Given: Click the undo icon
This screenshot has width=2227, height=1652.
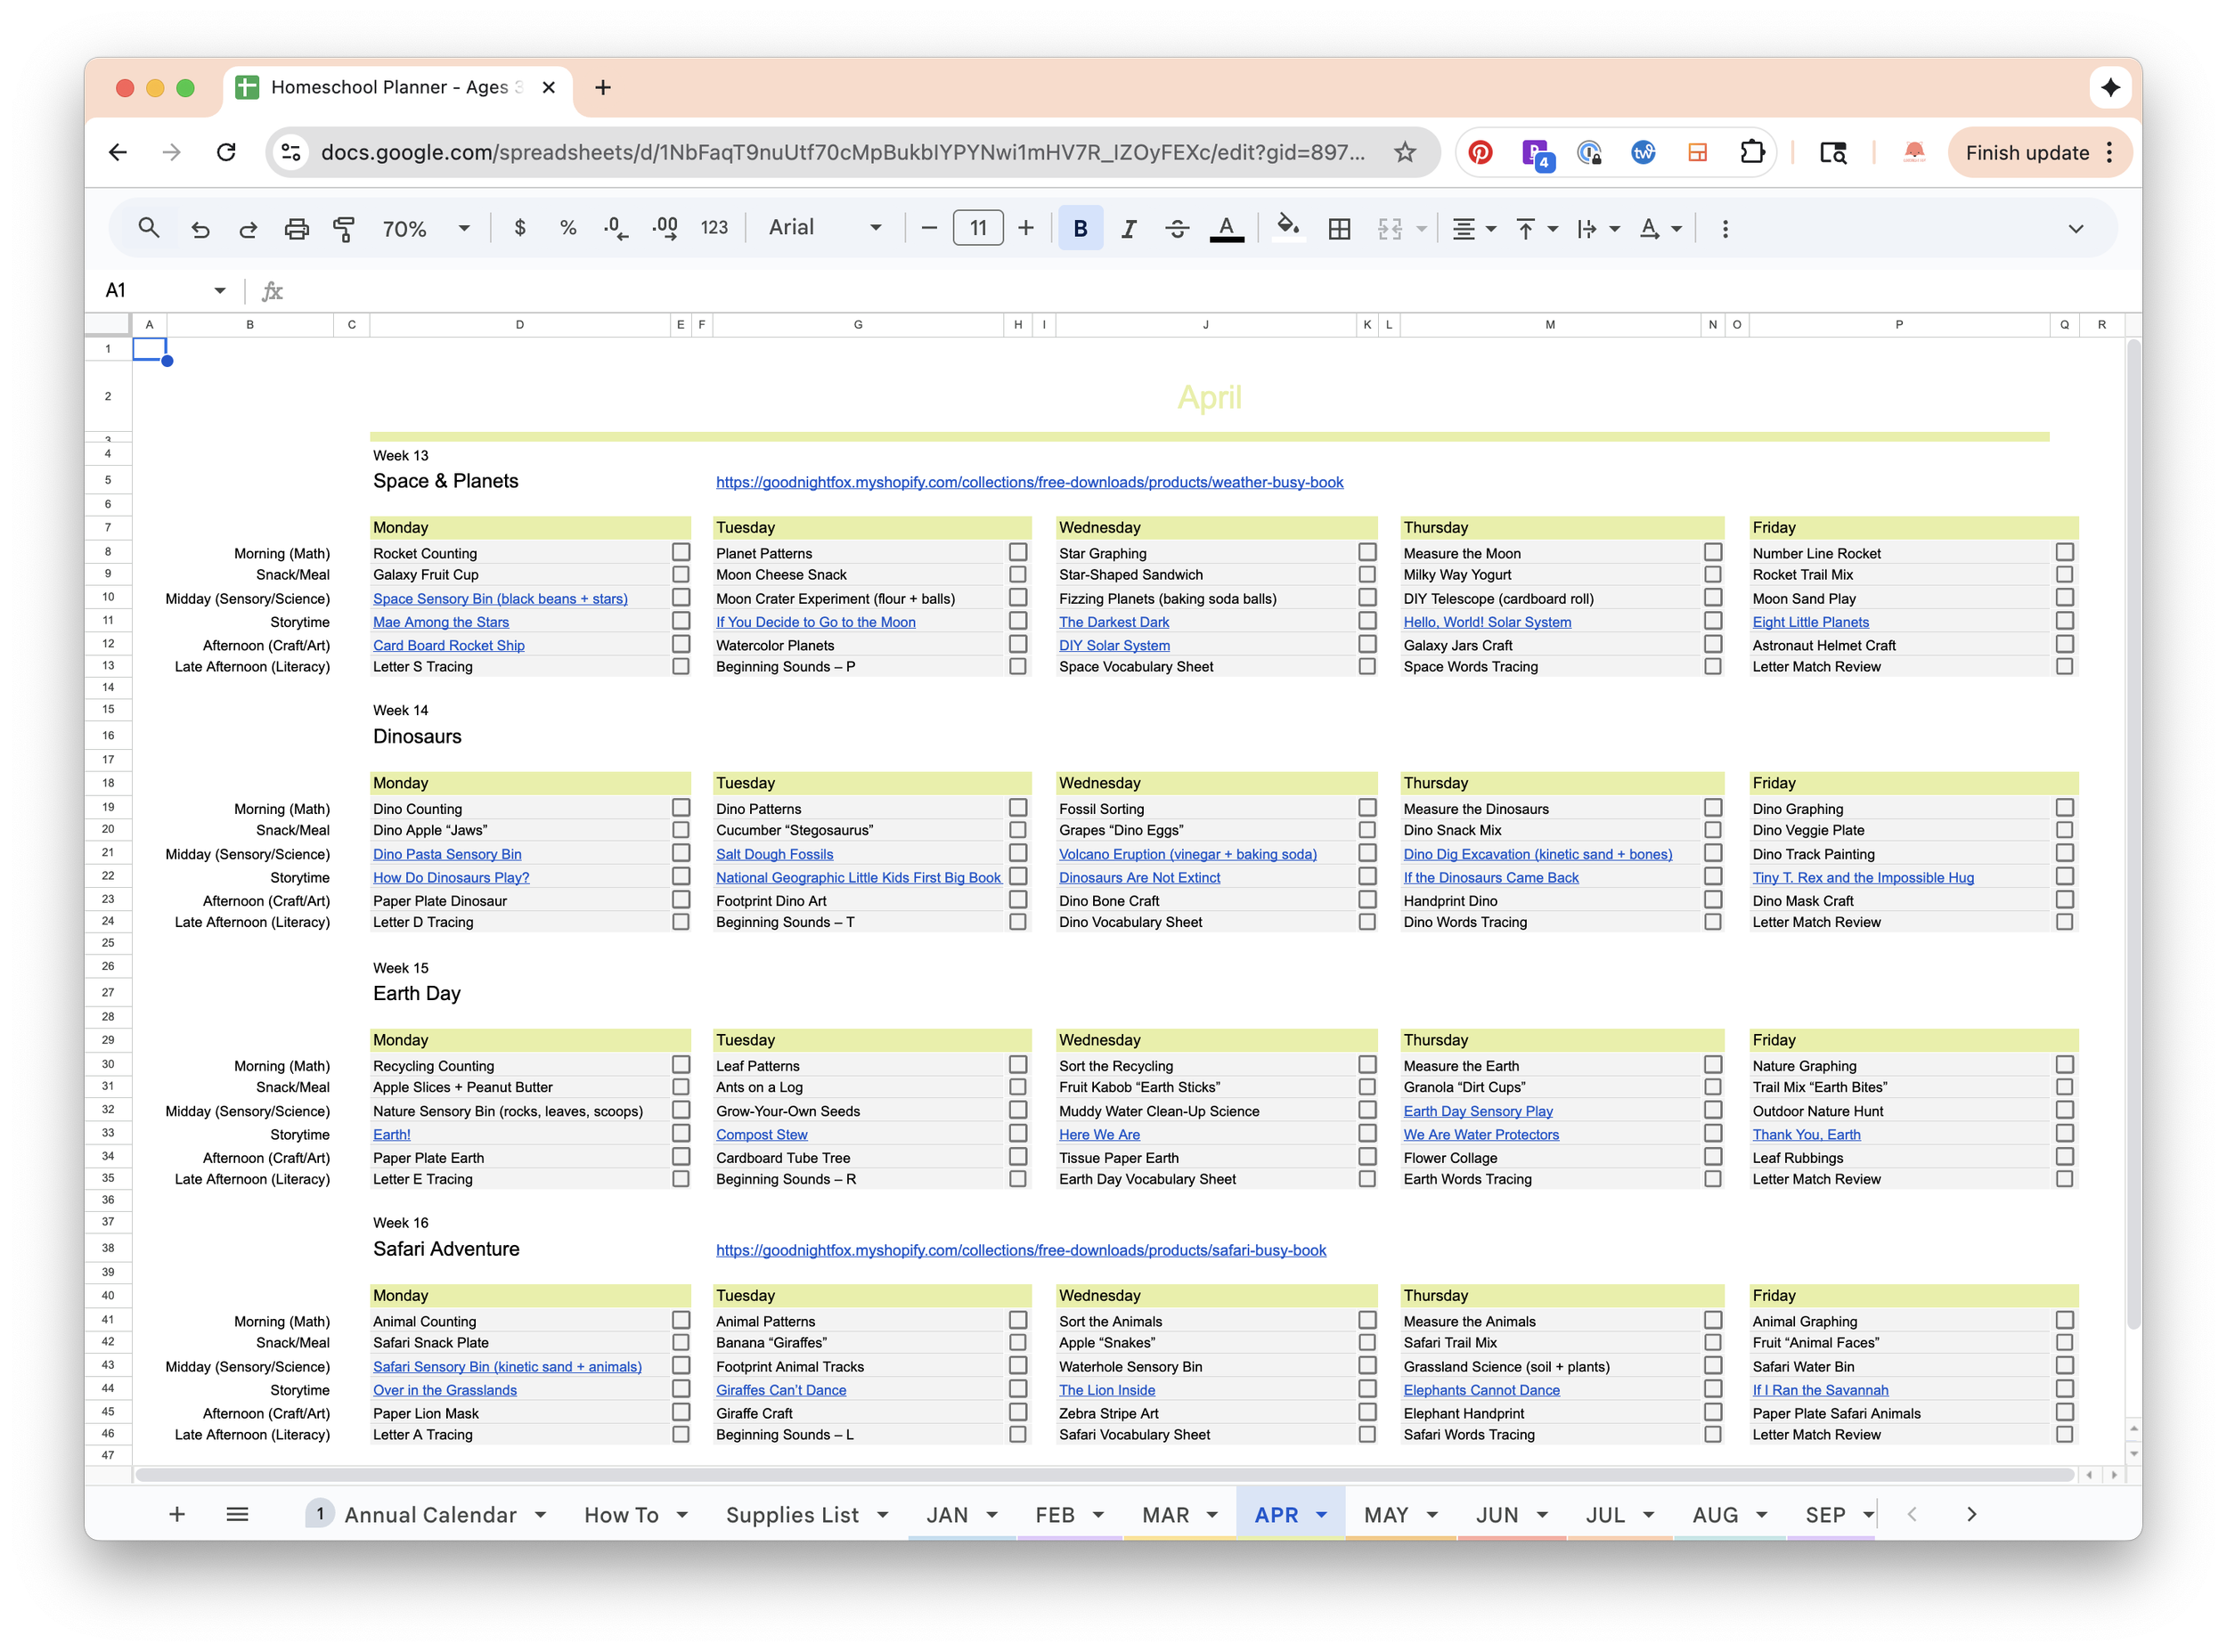Looking at the screenshot, I should [x=200, y=228].
